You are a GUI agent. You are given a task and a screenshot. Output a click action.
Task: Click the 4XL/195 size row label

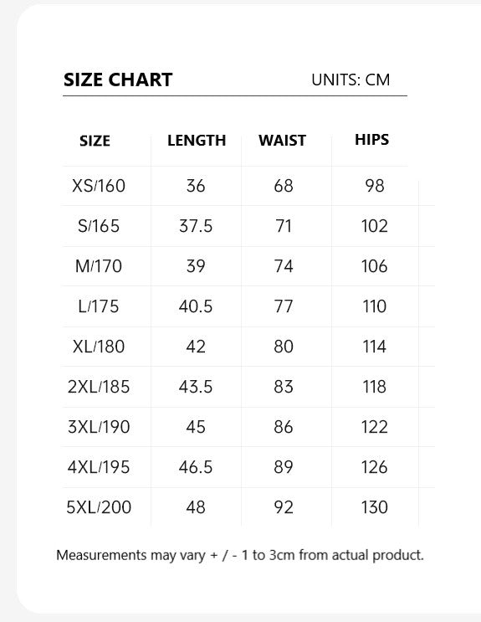99,467
